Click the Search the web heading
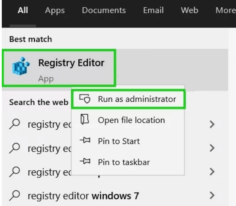Screen dimensions: 236x206 (x=38, y=102)
